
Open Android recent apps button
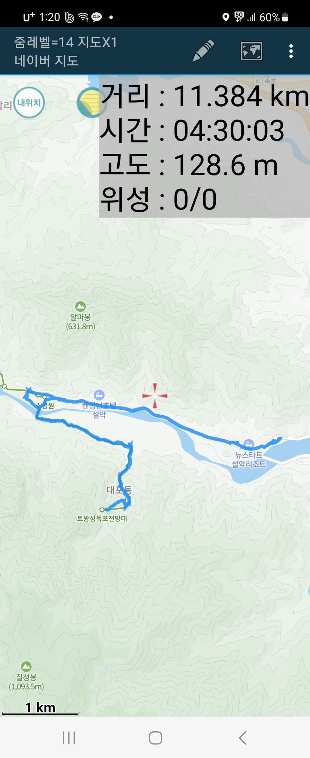click(69, 738)
